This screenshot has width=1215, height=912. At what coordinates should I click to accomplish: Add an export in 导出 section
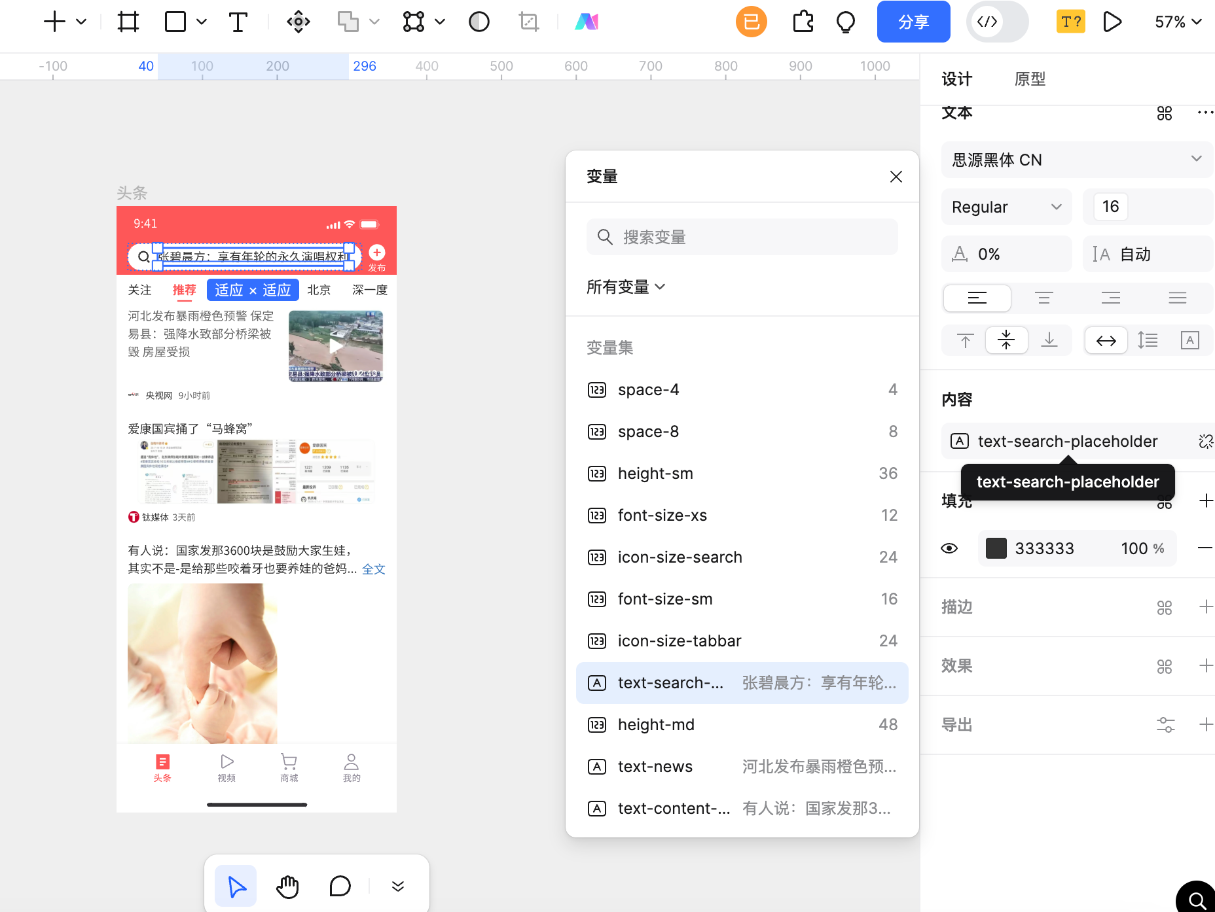pos(1206,724)
